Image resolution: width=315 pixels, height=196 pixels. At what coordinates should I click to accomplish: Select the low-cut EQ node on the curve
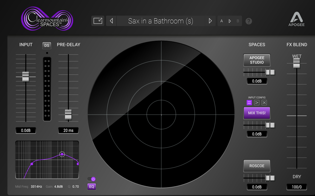click(32, 164)
